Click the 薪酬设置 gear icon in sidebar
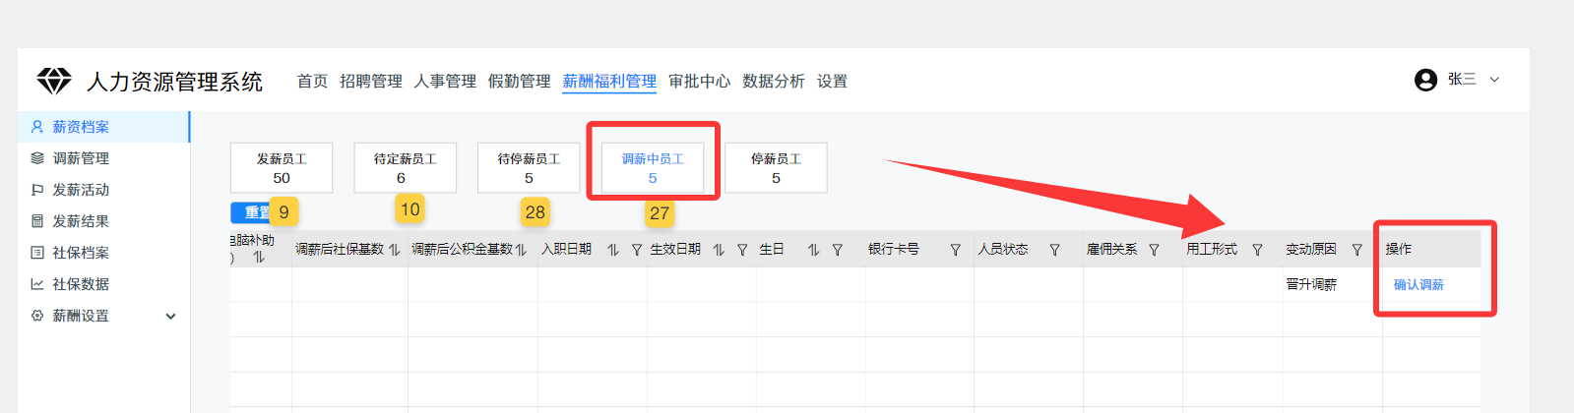 [x=37, y=316]
